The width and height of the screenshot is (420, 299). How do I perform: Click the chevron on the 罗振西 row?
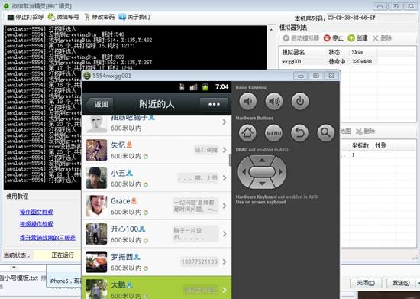pyautogui.click(x=225, y=262)
